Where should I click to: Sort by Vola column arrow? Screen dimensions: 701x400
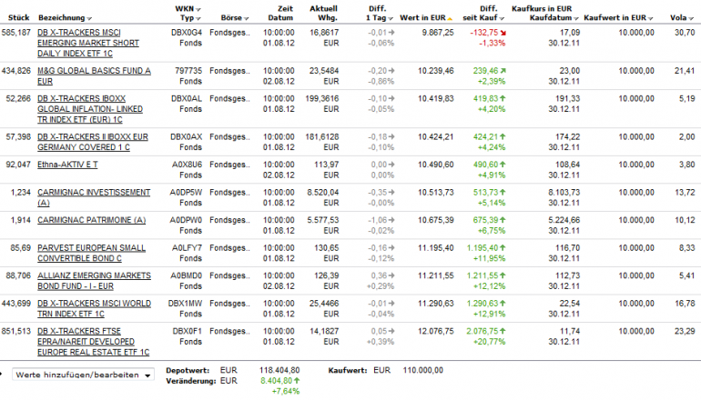691,18
